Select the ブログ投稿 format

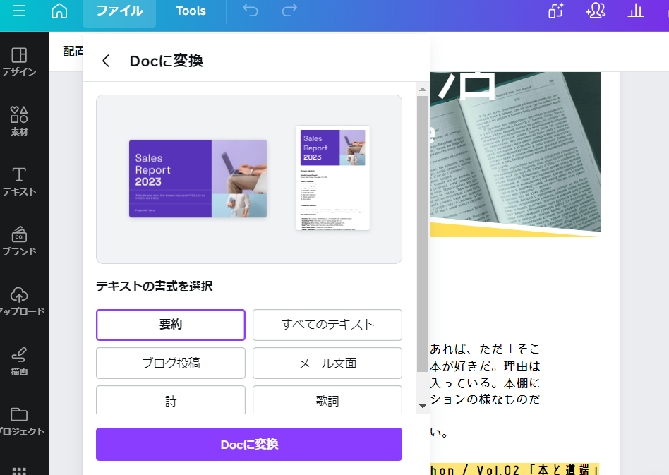tap(171, 363)
